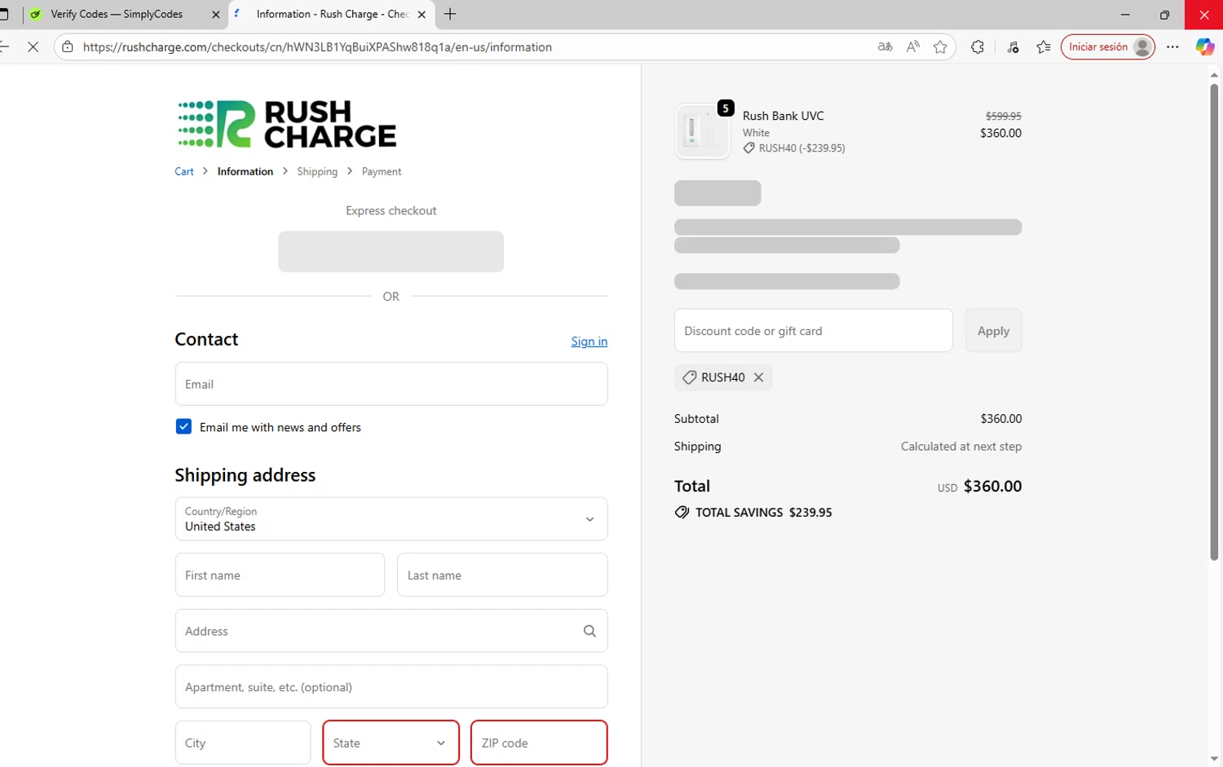Click the TOTAL SAVINGS $239.95 text

pyautogui.click(x=764, y=513)
